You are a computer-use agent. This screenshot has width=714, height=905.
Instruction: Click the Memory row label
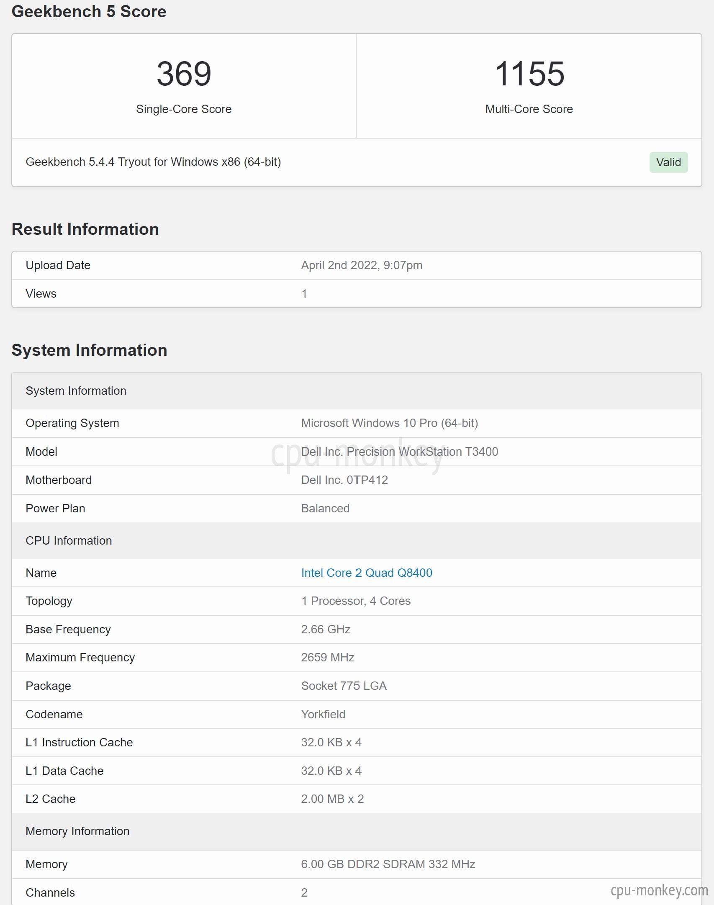coord(46,864)
